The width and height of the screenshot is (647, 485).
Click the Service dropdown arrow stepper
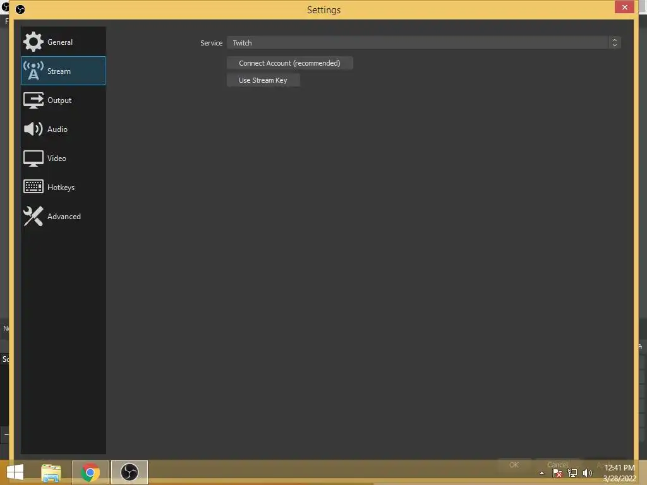[x=614, y=42]
